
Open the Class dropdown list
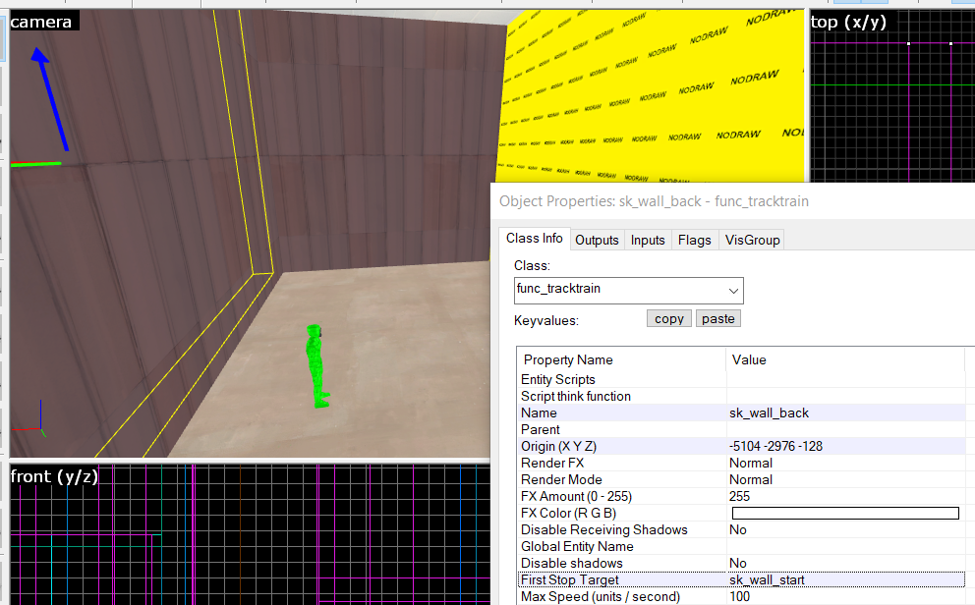(x=733, y=290)
